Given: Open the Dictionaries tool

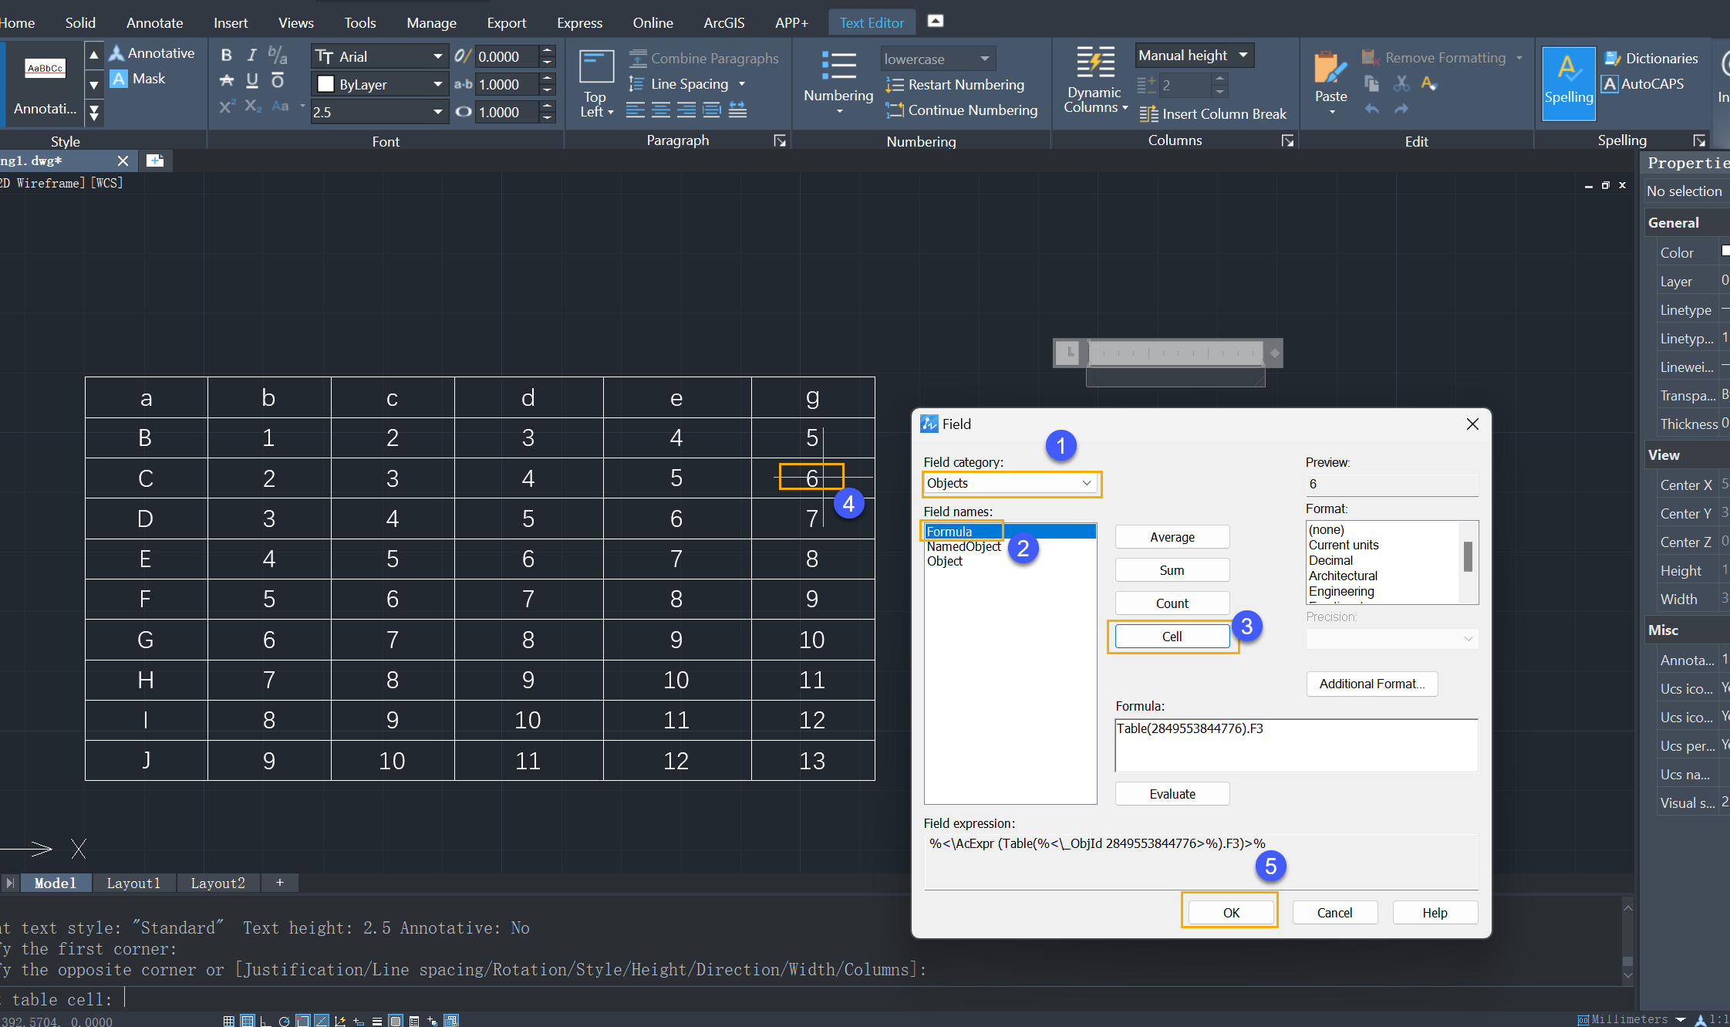Looking at the screenshot, I should [1651, 59].
